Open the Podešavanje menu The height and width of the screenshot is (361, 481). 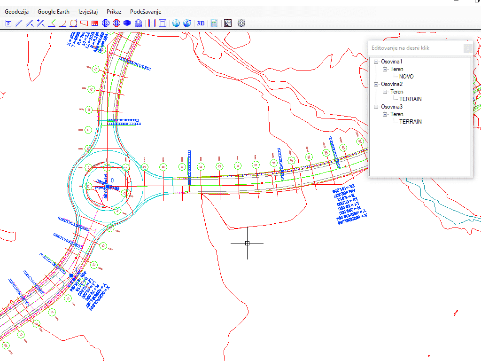pos(146,11)
